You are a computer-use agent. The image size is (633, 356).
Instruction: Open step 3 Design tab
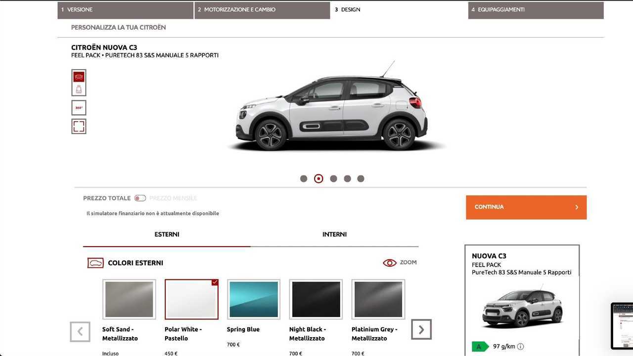coord(399,10)
